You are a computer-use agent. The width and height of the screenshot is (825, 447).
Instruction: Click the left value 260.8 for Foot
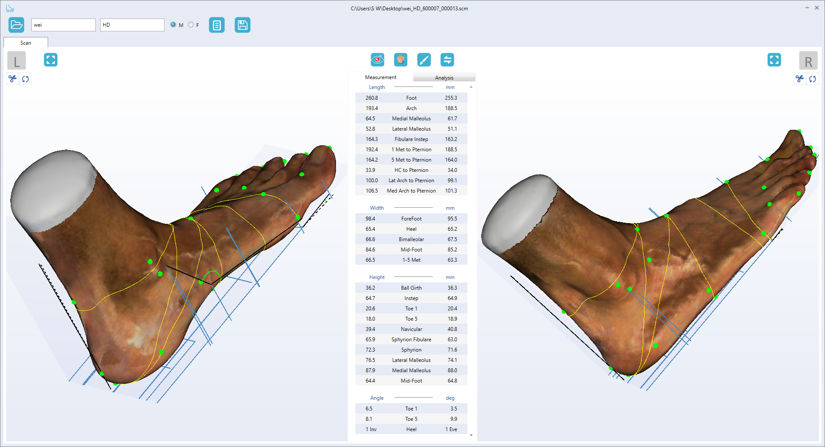(372, 98)
